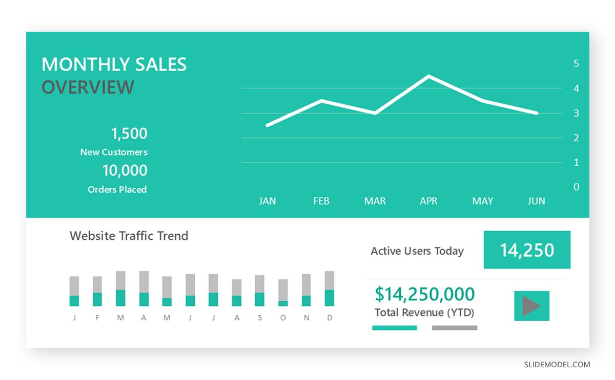Select the 1,500 New Customers figure

click(129, 133)
